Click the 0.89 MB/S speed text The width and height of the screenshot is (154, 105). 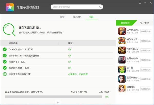(x=104, y=92)
